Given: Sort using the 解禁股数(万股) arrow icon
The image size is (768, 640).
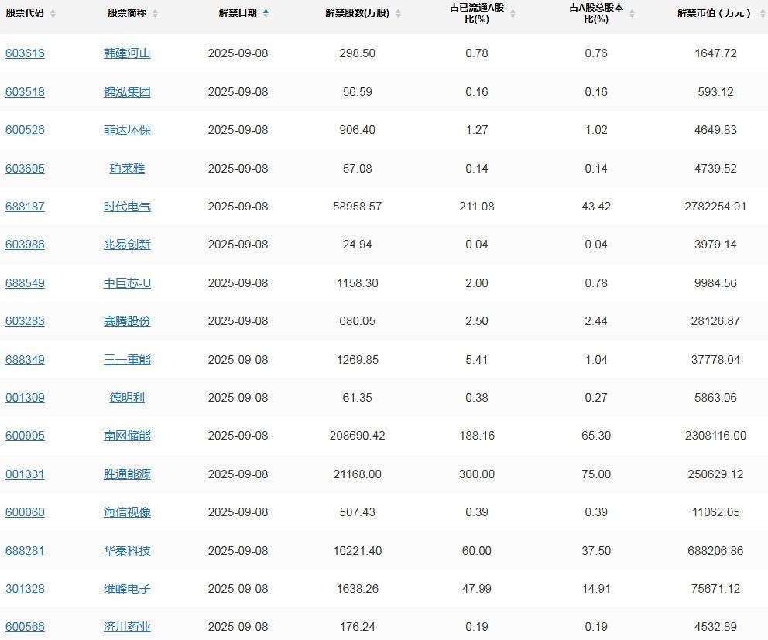Looking at the screenshot, I should 399,14.
